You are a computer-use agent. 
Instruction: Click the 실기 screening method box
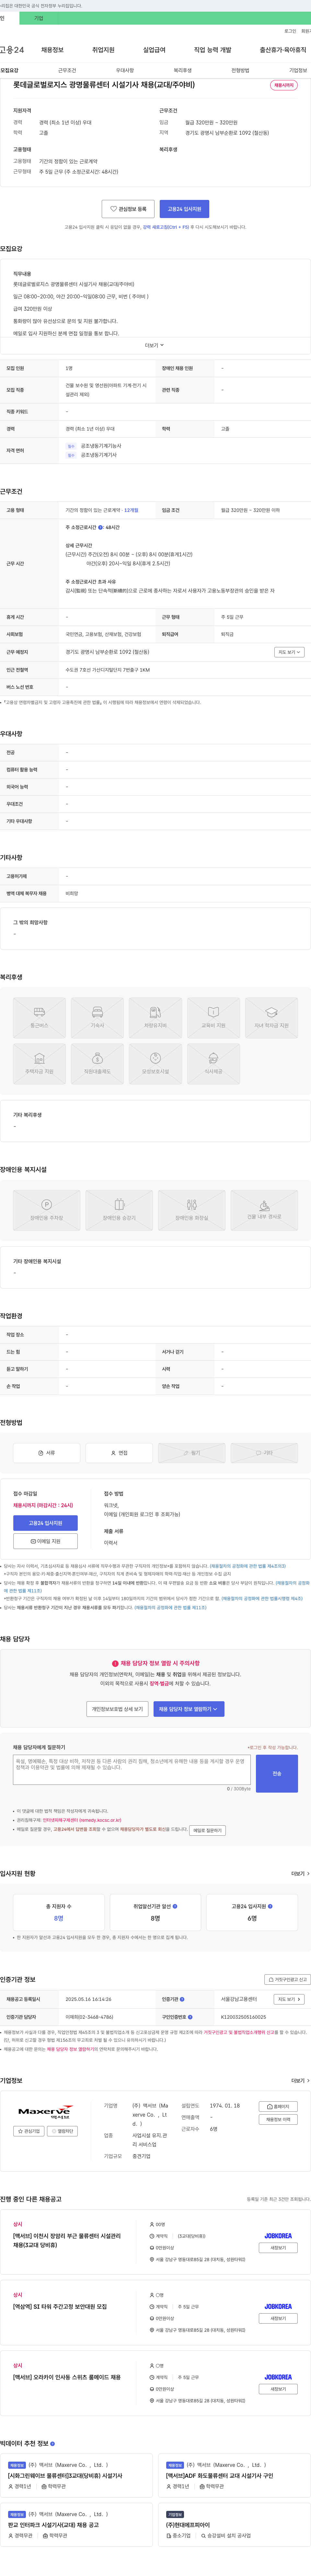pyautogui.click(x=192, y=1453)
